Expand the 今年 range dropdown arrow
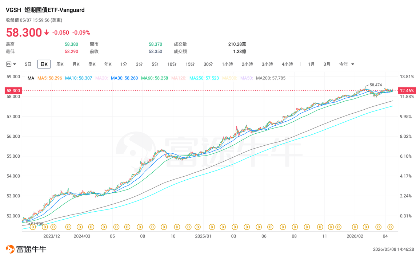 353,64
